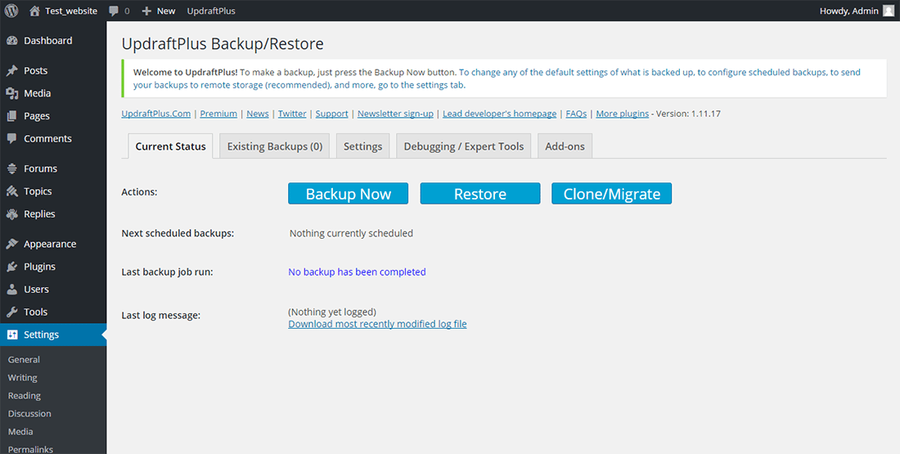Click Test_website site name in admin bar
Image resolution: width=900 pixels, height=454 pixels.
pos(71,11)
